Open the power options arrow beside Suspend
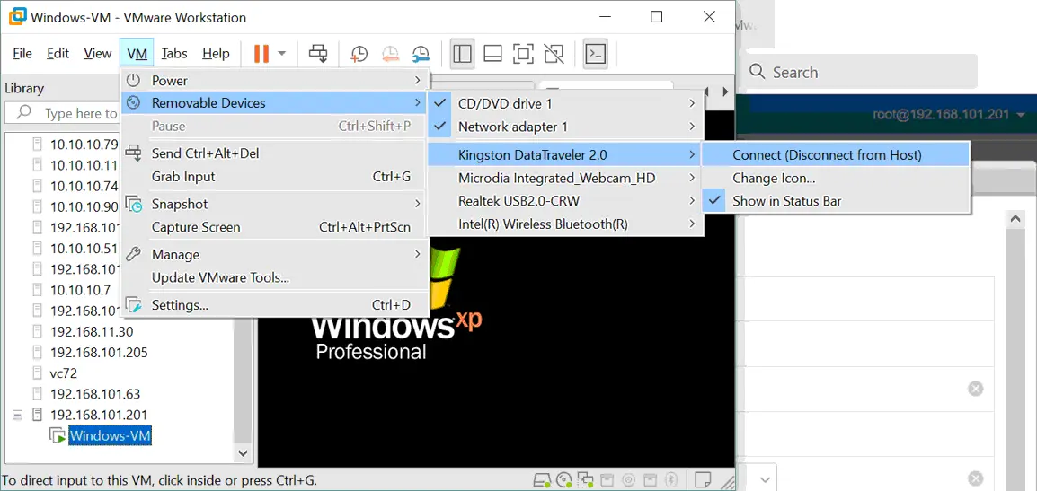Screen dimensions: 1037x491 coord(282,54)
